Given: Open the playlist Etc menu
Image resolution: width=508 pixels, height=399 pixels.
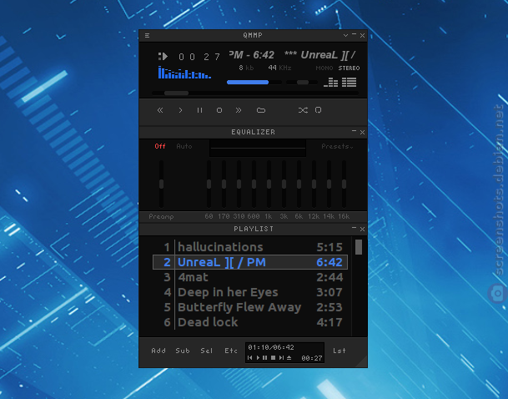Looking at the screenshot, I should [x=231, y=351].
